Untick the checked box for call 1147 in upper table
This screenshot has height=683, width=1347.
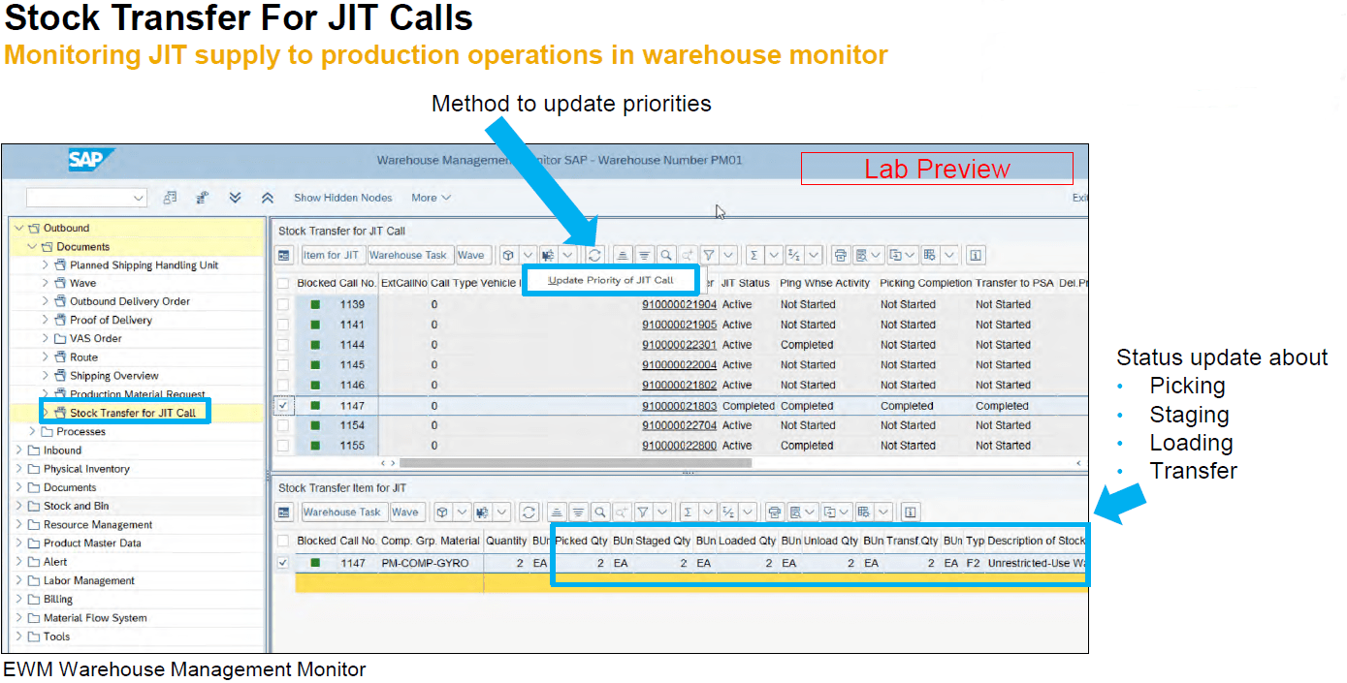click(283, 405)
